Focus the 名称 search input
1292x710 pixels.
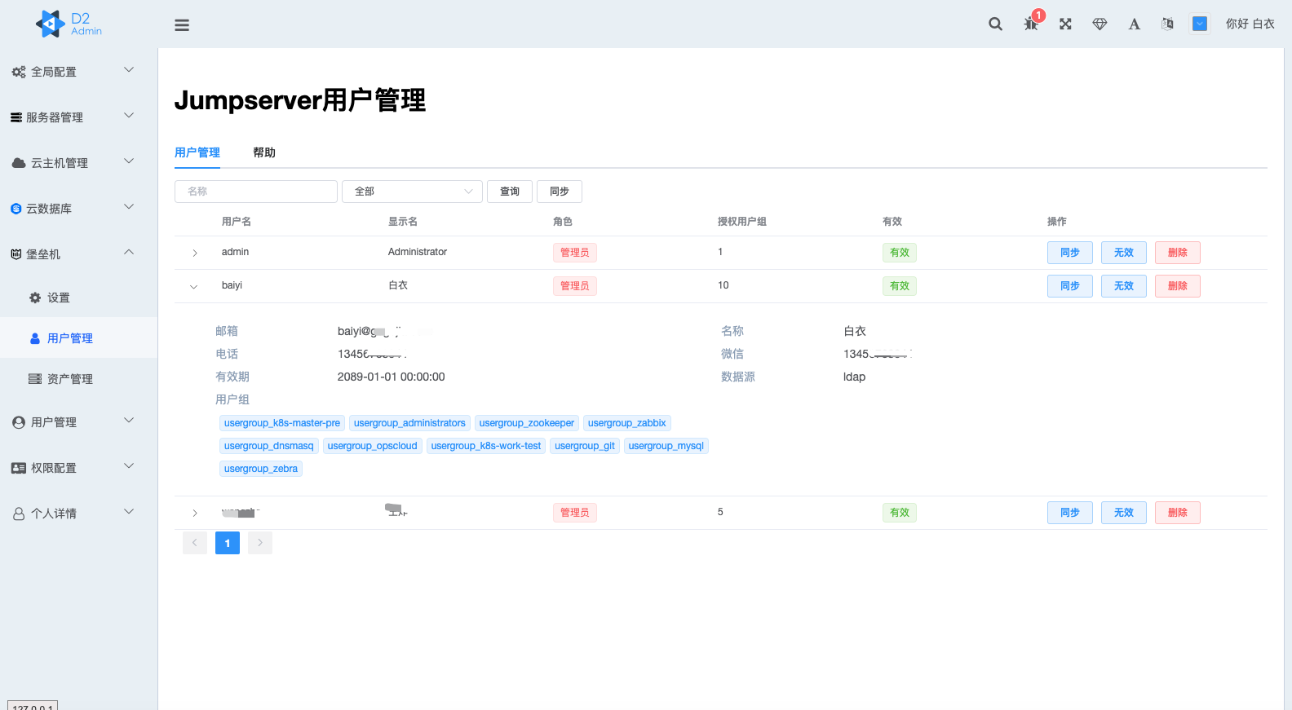click(x=256, y=192)
